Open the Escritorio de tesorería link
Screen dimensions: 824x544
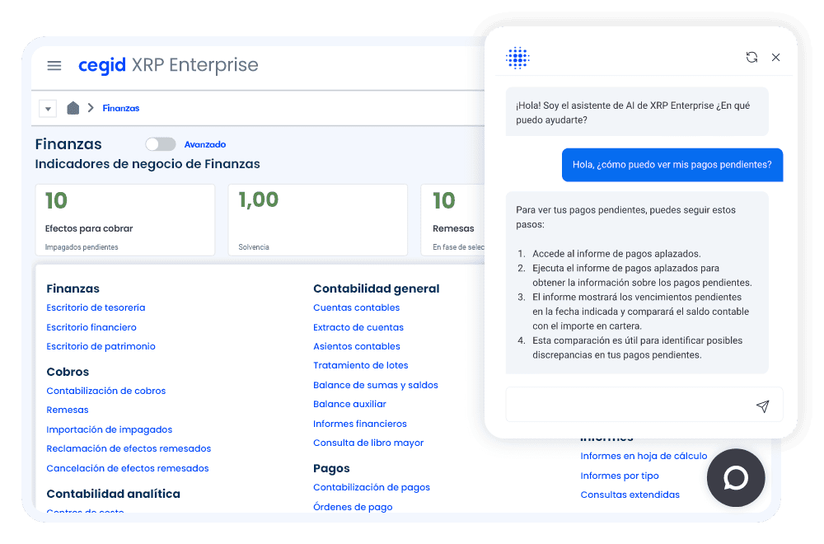(96, 307)
